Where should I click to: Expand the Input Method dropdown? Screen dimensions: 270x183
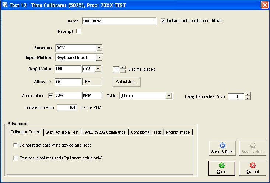(99, 57)
